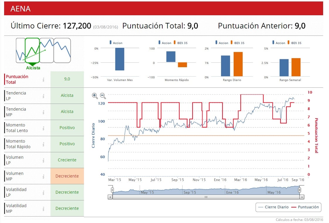The width and height of the screenshot is (329, 223).
Task: Zoom out of the price chart
Action: (103, 96)
